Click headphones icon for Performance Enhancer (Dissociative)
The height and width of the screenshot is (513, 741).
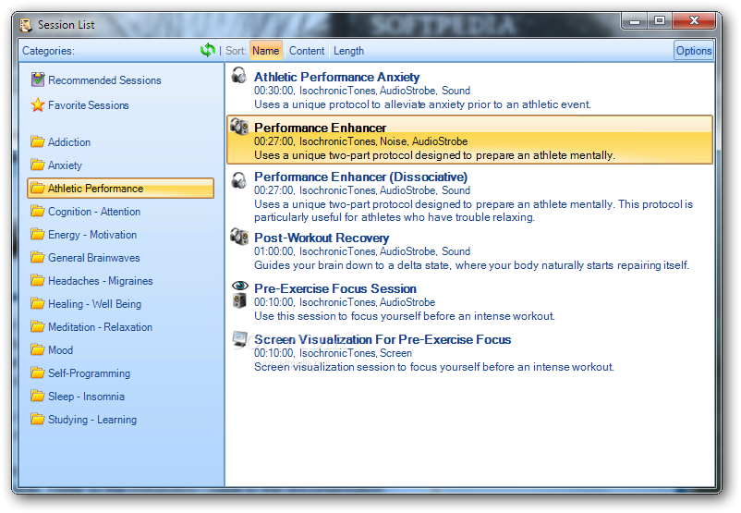coord(239,180)
